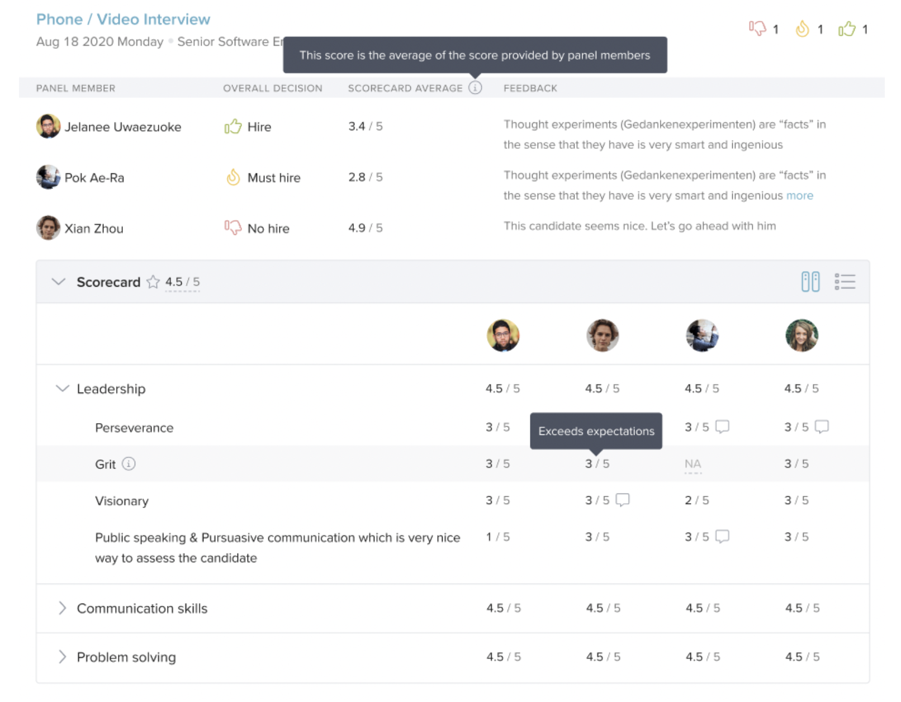Click the thumbs-up count icon at top
Image resolution: width=901 pixels, height=702 pixels.
point(847,29)
